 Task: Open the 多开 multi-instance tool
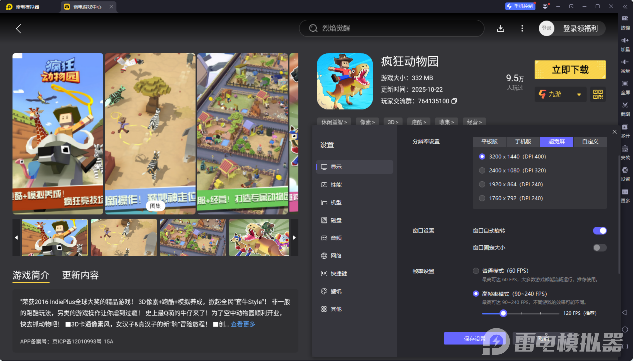tap(625, 130)
